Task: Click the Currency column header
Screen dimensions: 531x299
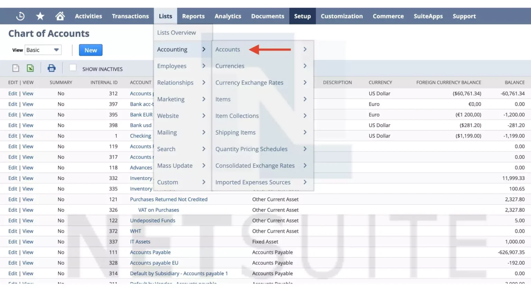Action: click(380, 82)
